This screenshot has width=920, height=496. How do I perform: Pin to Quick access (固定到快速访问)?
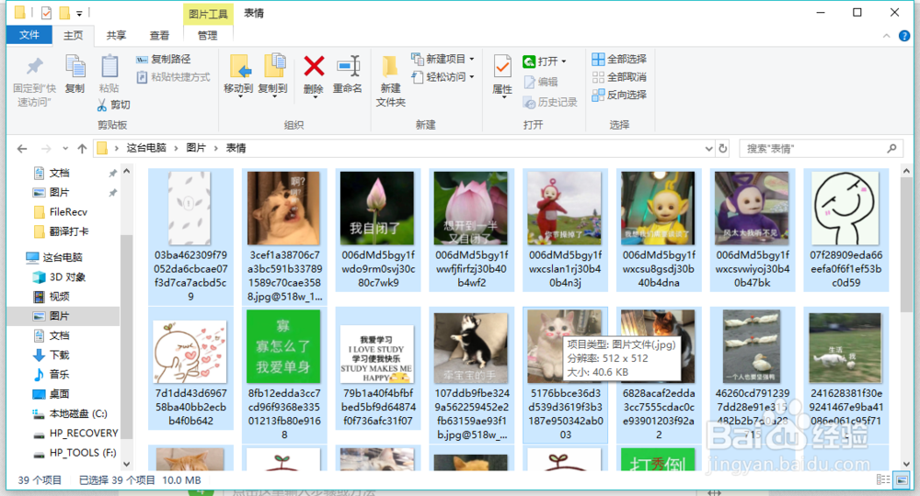tap(35, 81)
